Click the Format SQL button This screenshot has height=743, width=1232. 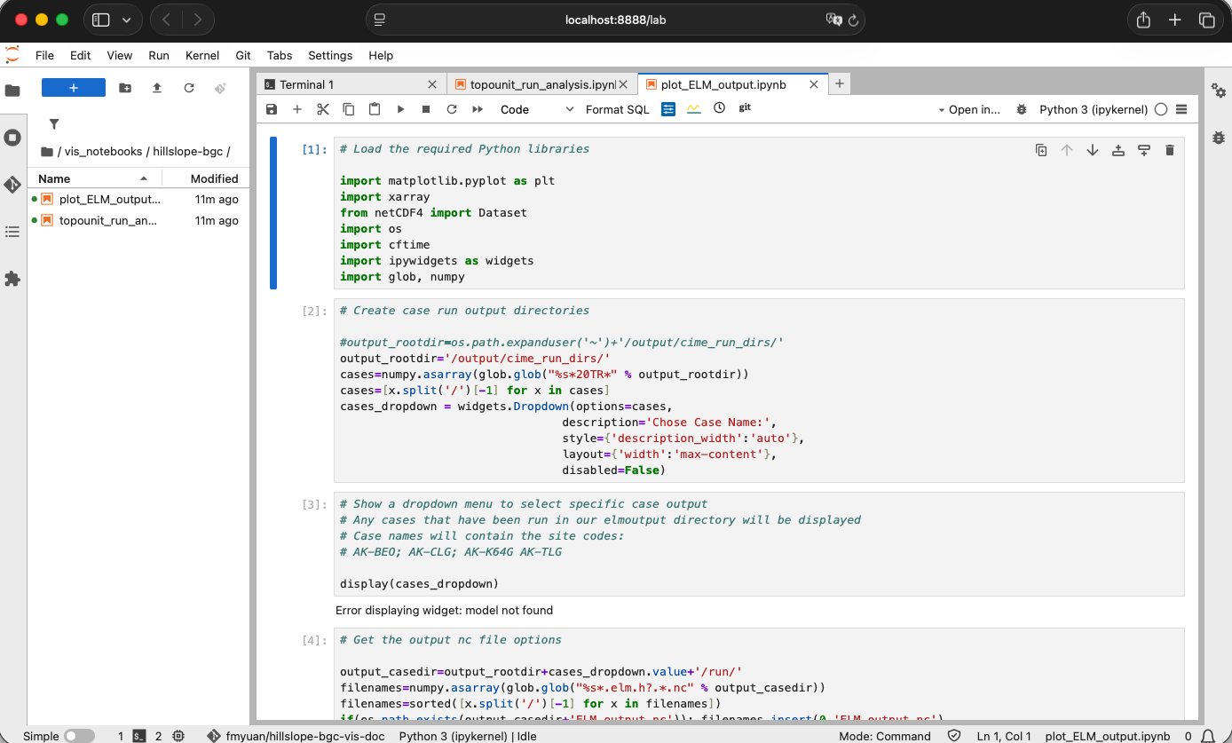[617, 109]
